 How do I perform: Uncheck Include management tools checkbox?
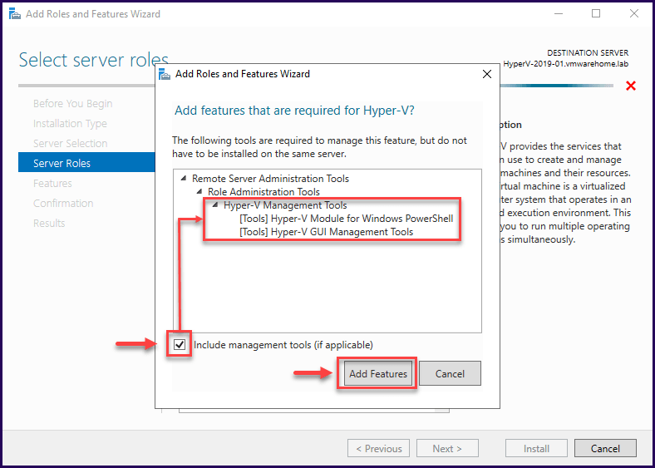pos(180,345)
